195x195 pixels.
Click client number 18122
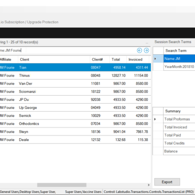pos(96,91)
